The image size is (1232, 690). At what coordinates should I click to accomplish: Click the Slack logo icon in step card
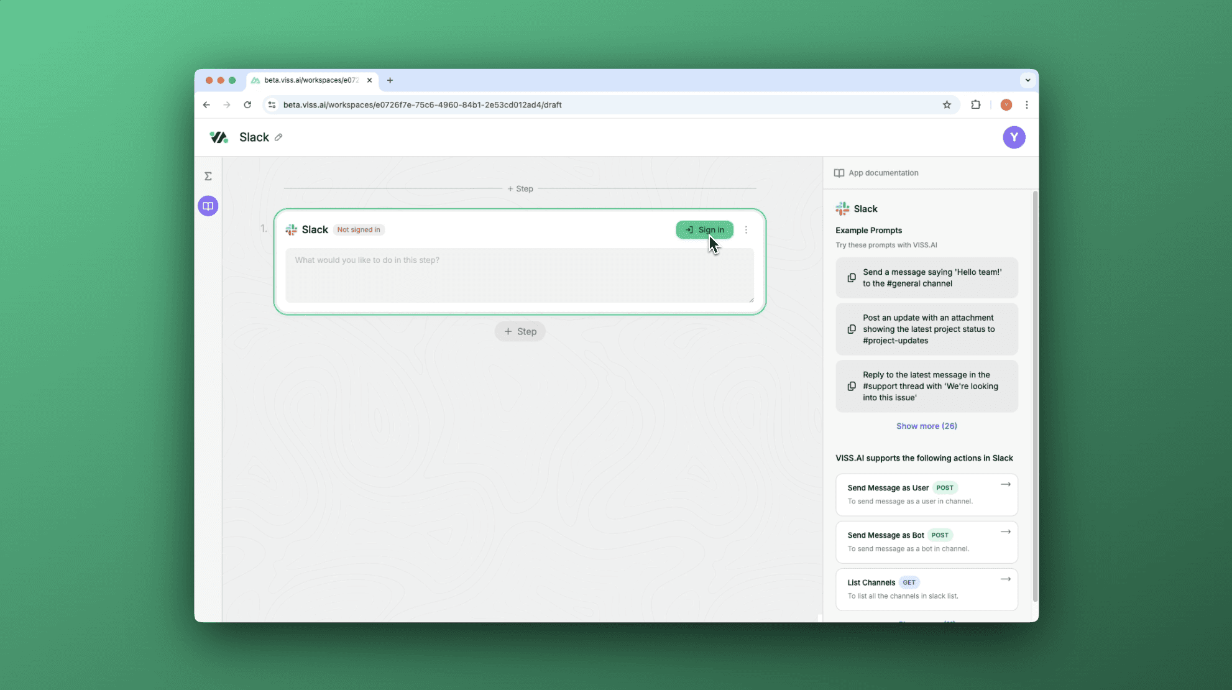pos(292,229)
